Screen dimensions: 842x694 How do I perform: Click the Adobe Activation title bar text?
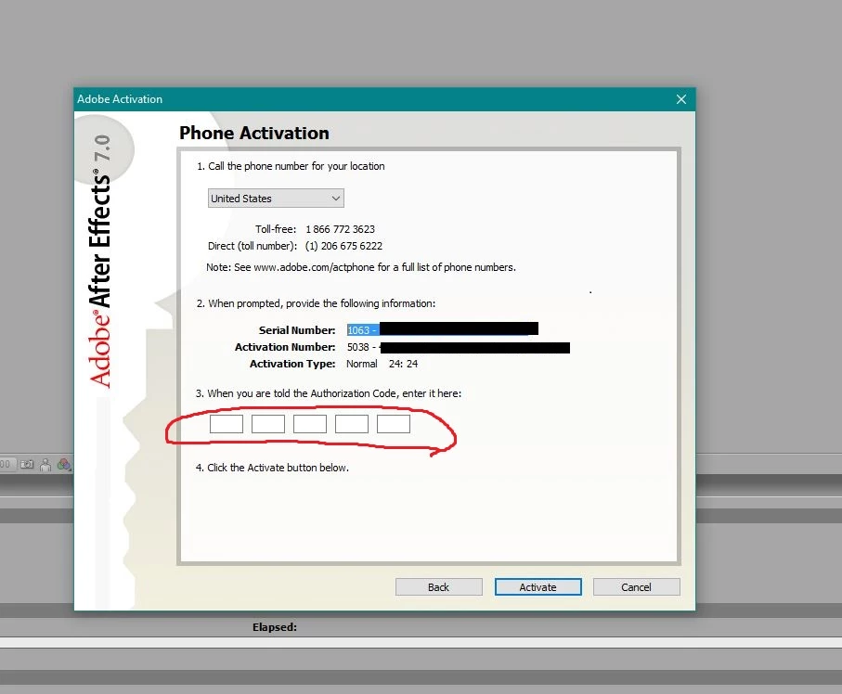pyautogui.click(x=120, y=99)
